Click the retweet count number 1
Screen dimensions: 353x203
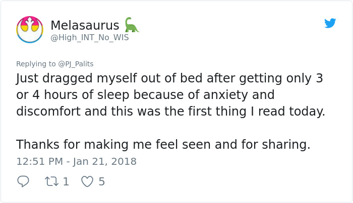click(x=66, y=181)
